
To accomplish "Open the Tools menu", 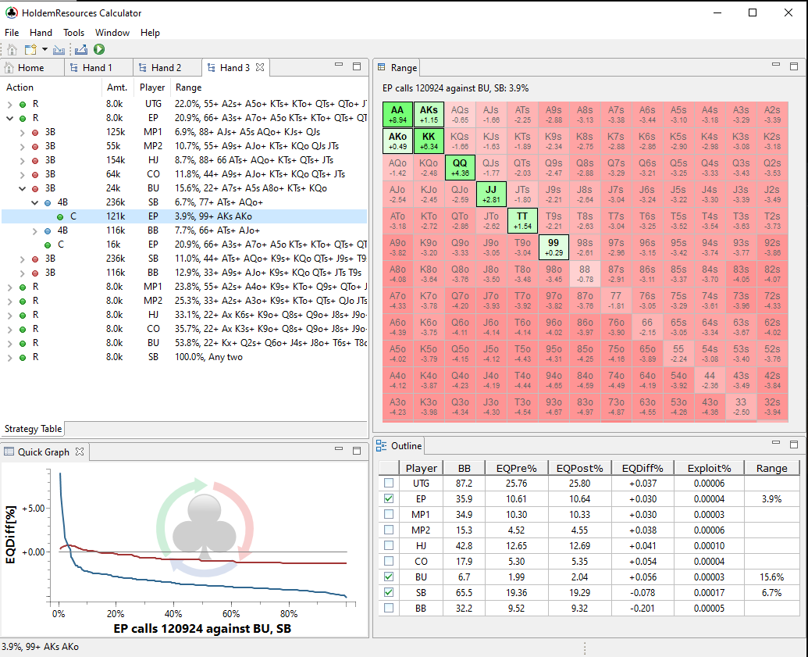I will (x=73, y=33).
